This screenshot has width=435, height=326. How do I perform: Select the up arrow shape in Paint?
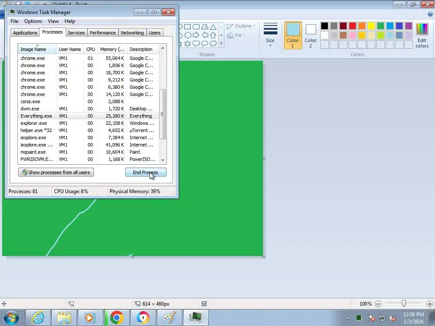(213, 35)
